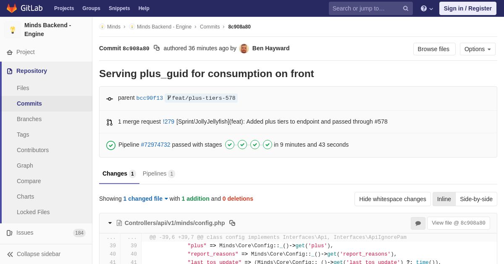This screenshot has width=504, height=264.
Task: Click the green pipeline passed status icon
Action: click(111, 145)
